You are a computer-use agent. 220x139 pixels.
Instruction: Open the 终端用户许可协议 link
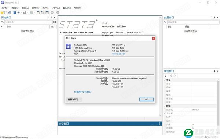[x=83, y=92]
